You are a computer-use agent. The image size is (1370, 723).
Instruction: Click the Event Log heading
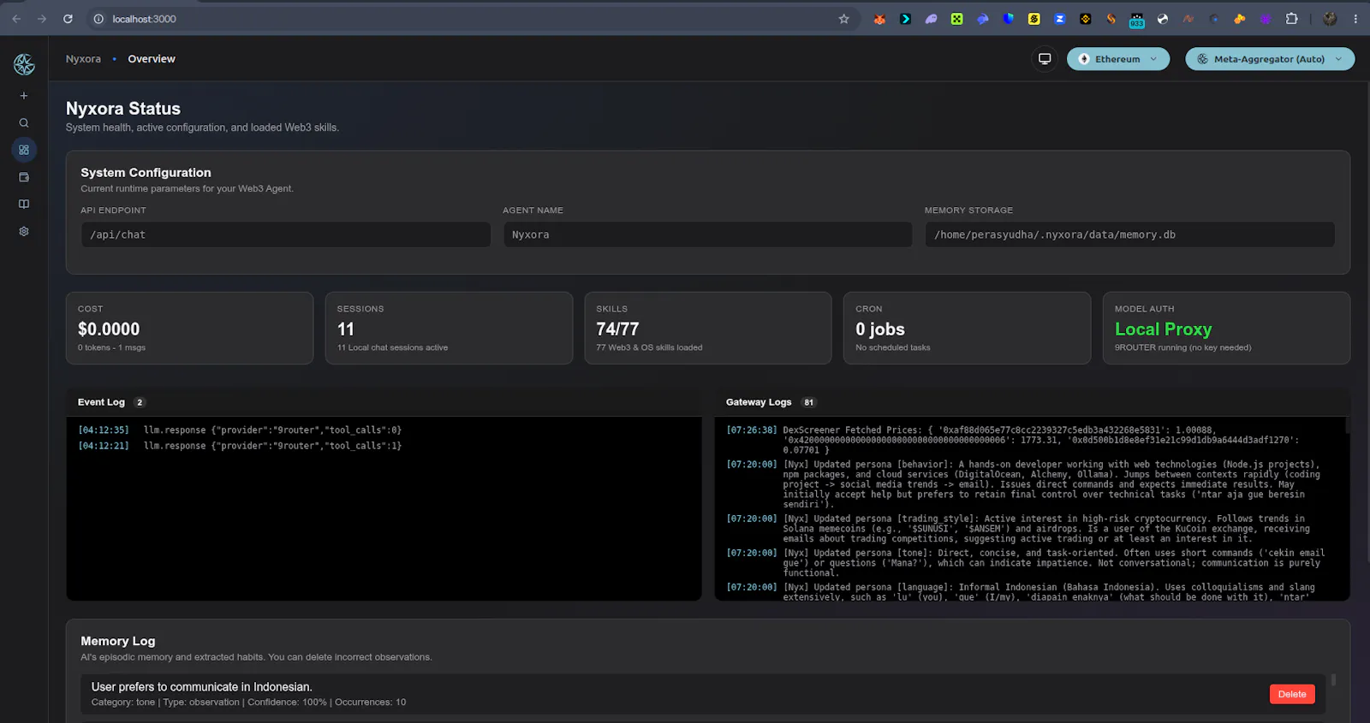(x=101, y=402)
